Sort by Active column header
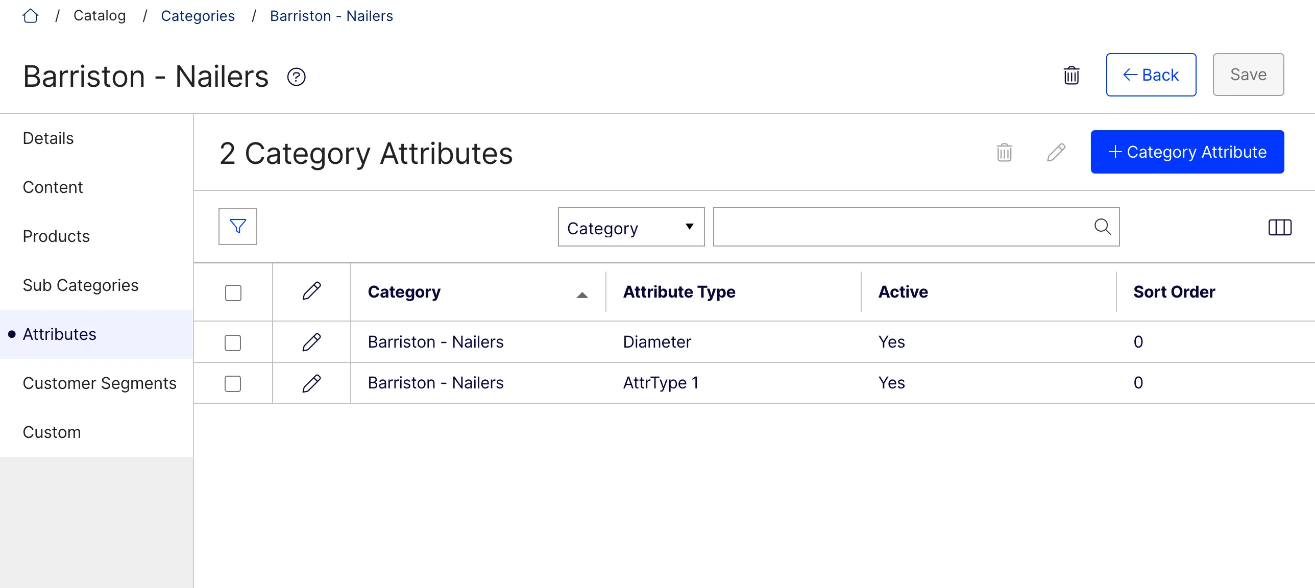1315x588 pixels. pyautogui.click(x=903, y=292)
